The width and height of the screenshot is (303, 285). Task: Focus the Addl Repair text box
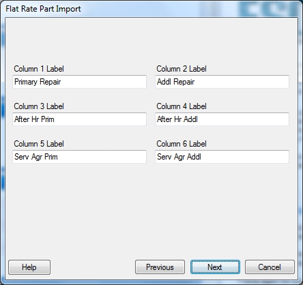[x=222, y=82]
